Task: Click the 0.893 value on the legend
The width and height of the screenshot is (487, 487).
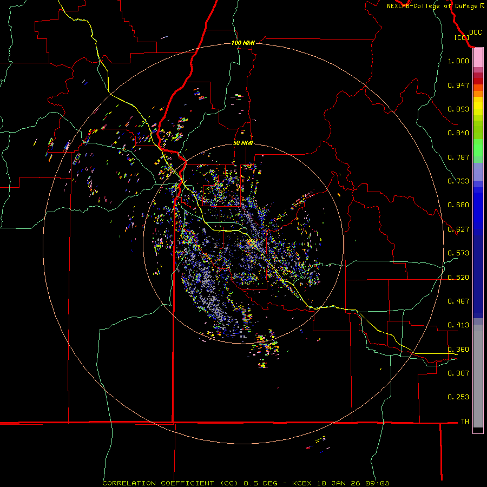Action: [x=458, y=109]
